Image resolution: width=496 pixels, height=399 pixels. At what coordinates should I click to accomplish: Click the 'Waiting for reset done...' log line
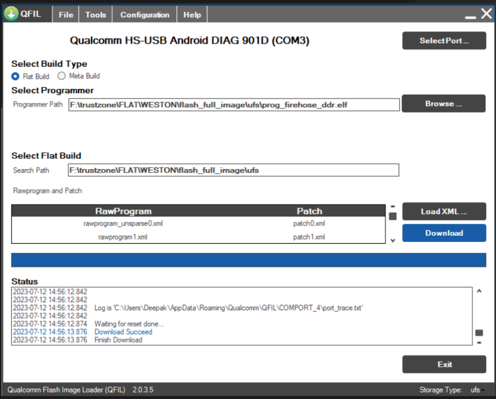click(129, 324)
